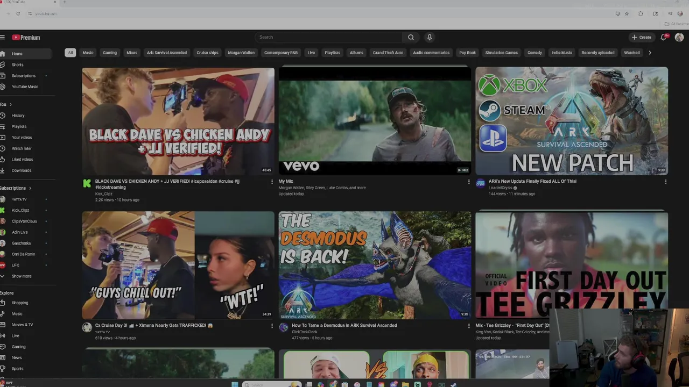
Task: Open options menu for Cx Cruise Day 3
Action: click(272, 326)
